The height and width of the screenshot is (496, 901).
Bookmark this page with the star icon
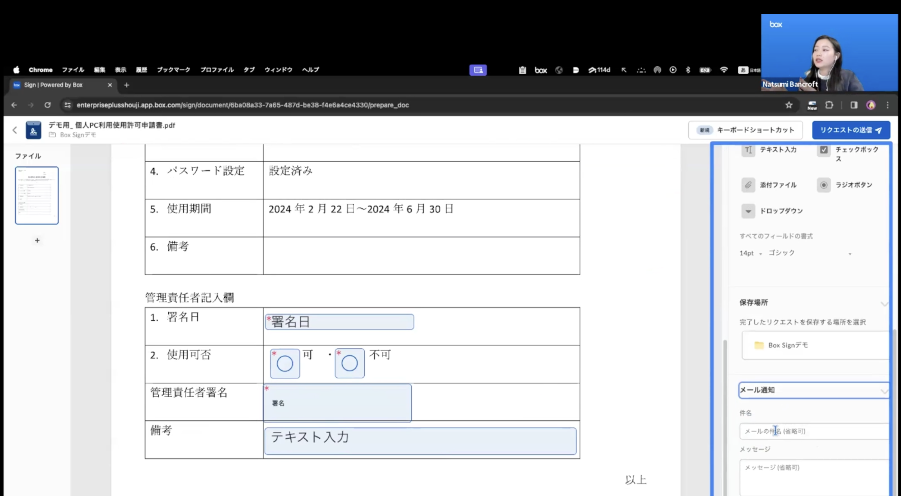coord(789,105)
